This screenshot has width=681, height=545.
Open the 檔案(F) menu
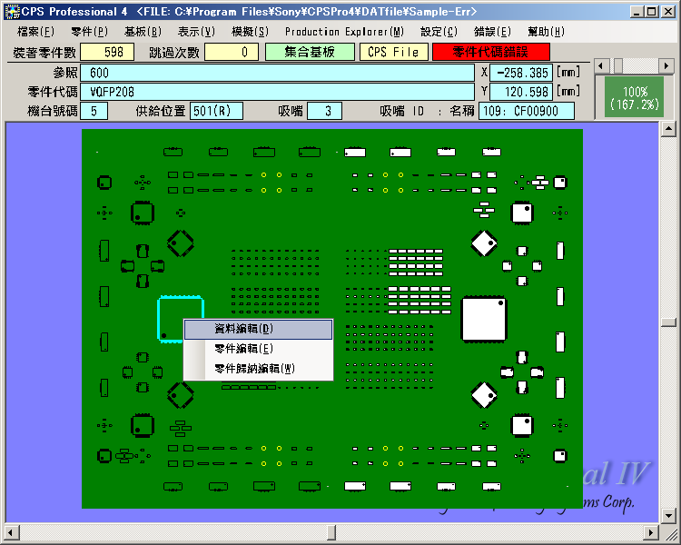[x=35, y=32]
